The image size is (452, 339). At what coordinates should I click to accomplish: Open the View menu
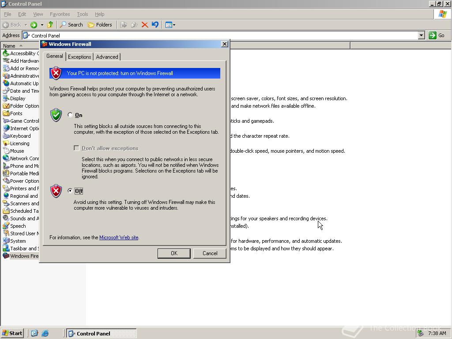[38, 14]
